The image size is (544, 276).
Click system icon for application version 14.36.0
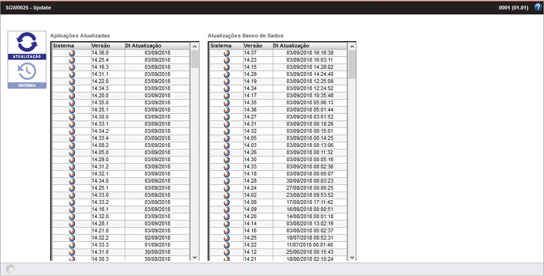[72, 53]
